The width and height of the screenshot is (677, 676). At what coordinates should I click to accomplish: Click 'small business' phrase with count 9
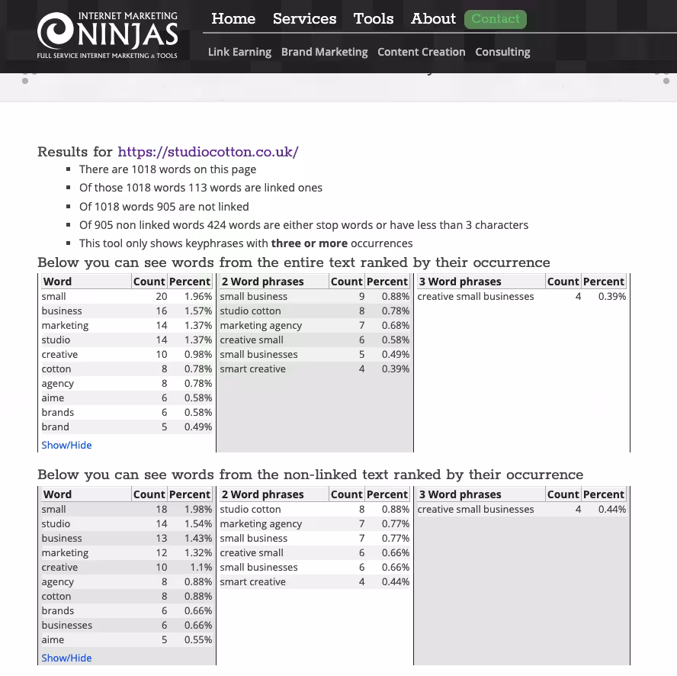pyautogui.click(x=315, y=297)
